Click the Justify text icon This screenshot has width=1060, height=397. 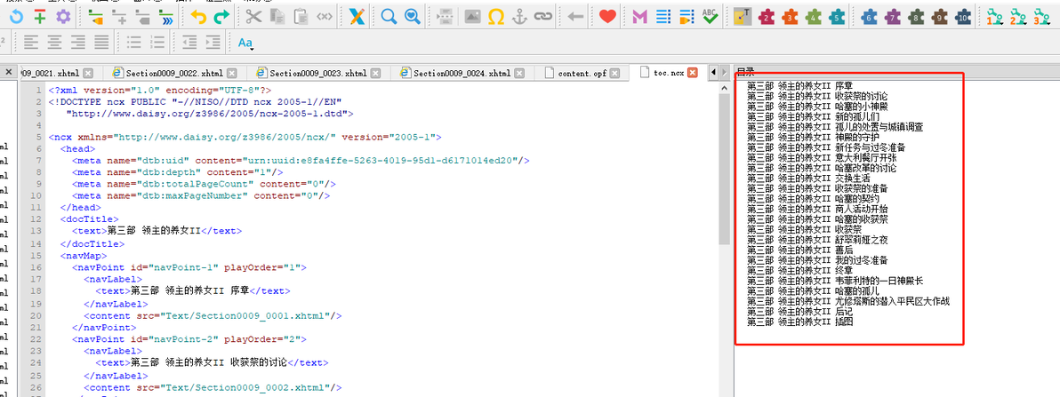click(x=101, y=43)
